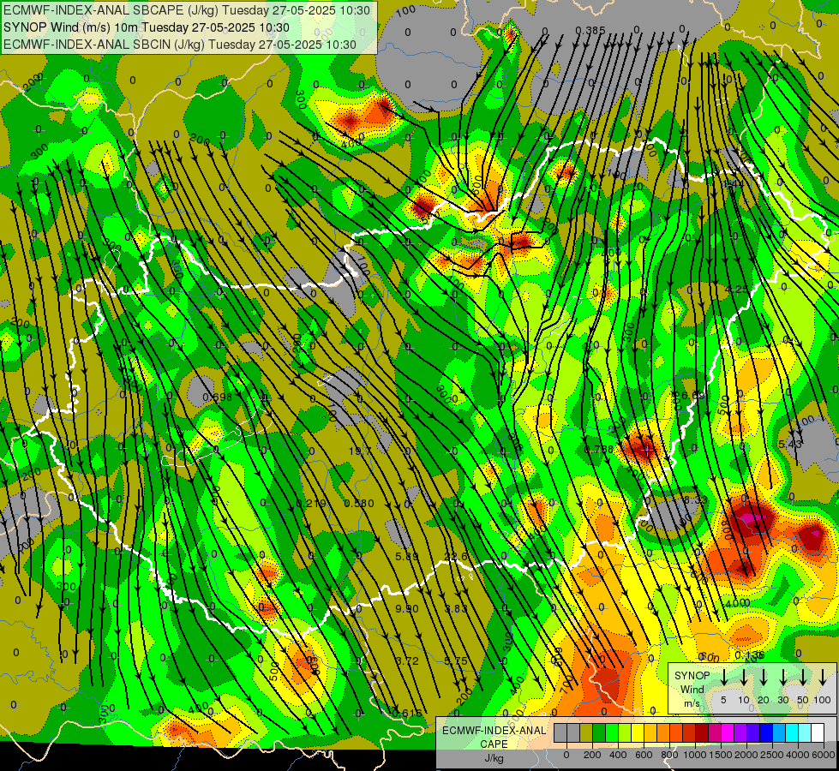Click the SBCAPE title line in header
The image size is (839, 771).
186,10
